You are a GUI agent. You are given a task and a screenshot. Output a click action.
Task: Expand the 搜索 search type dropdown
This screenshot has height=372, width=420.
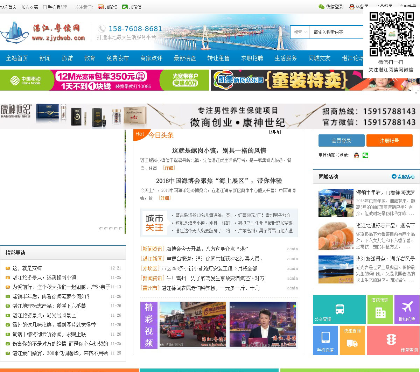click(x=300, y=32)
